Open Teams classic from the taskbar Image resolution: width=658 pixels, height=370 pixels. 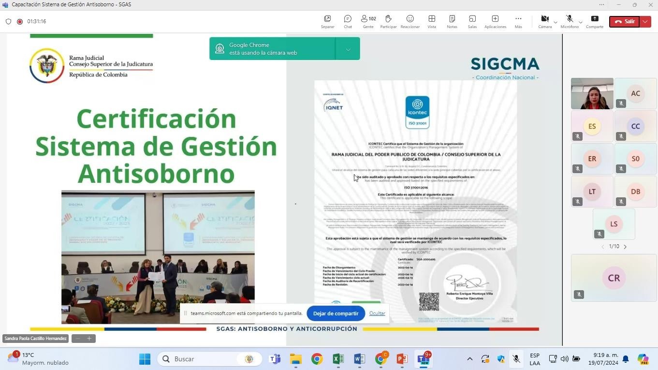pos(275,359)
